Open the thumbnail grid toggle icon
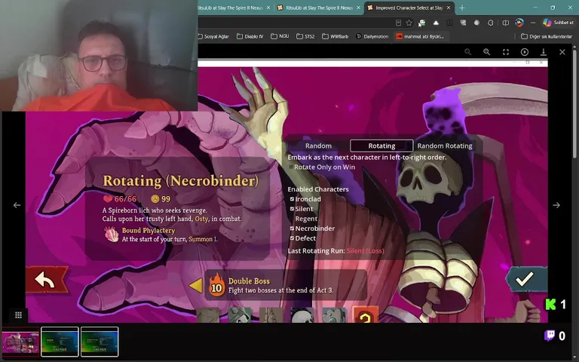This screenshot has height=362, width=579. coord(18,315)
